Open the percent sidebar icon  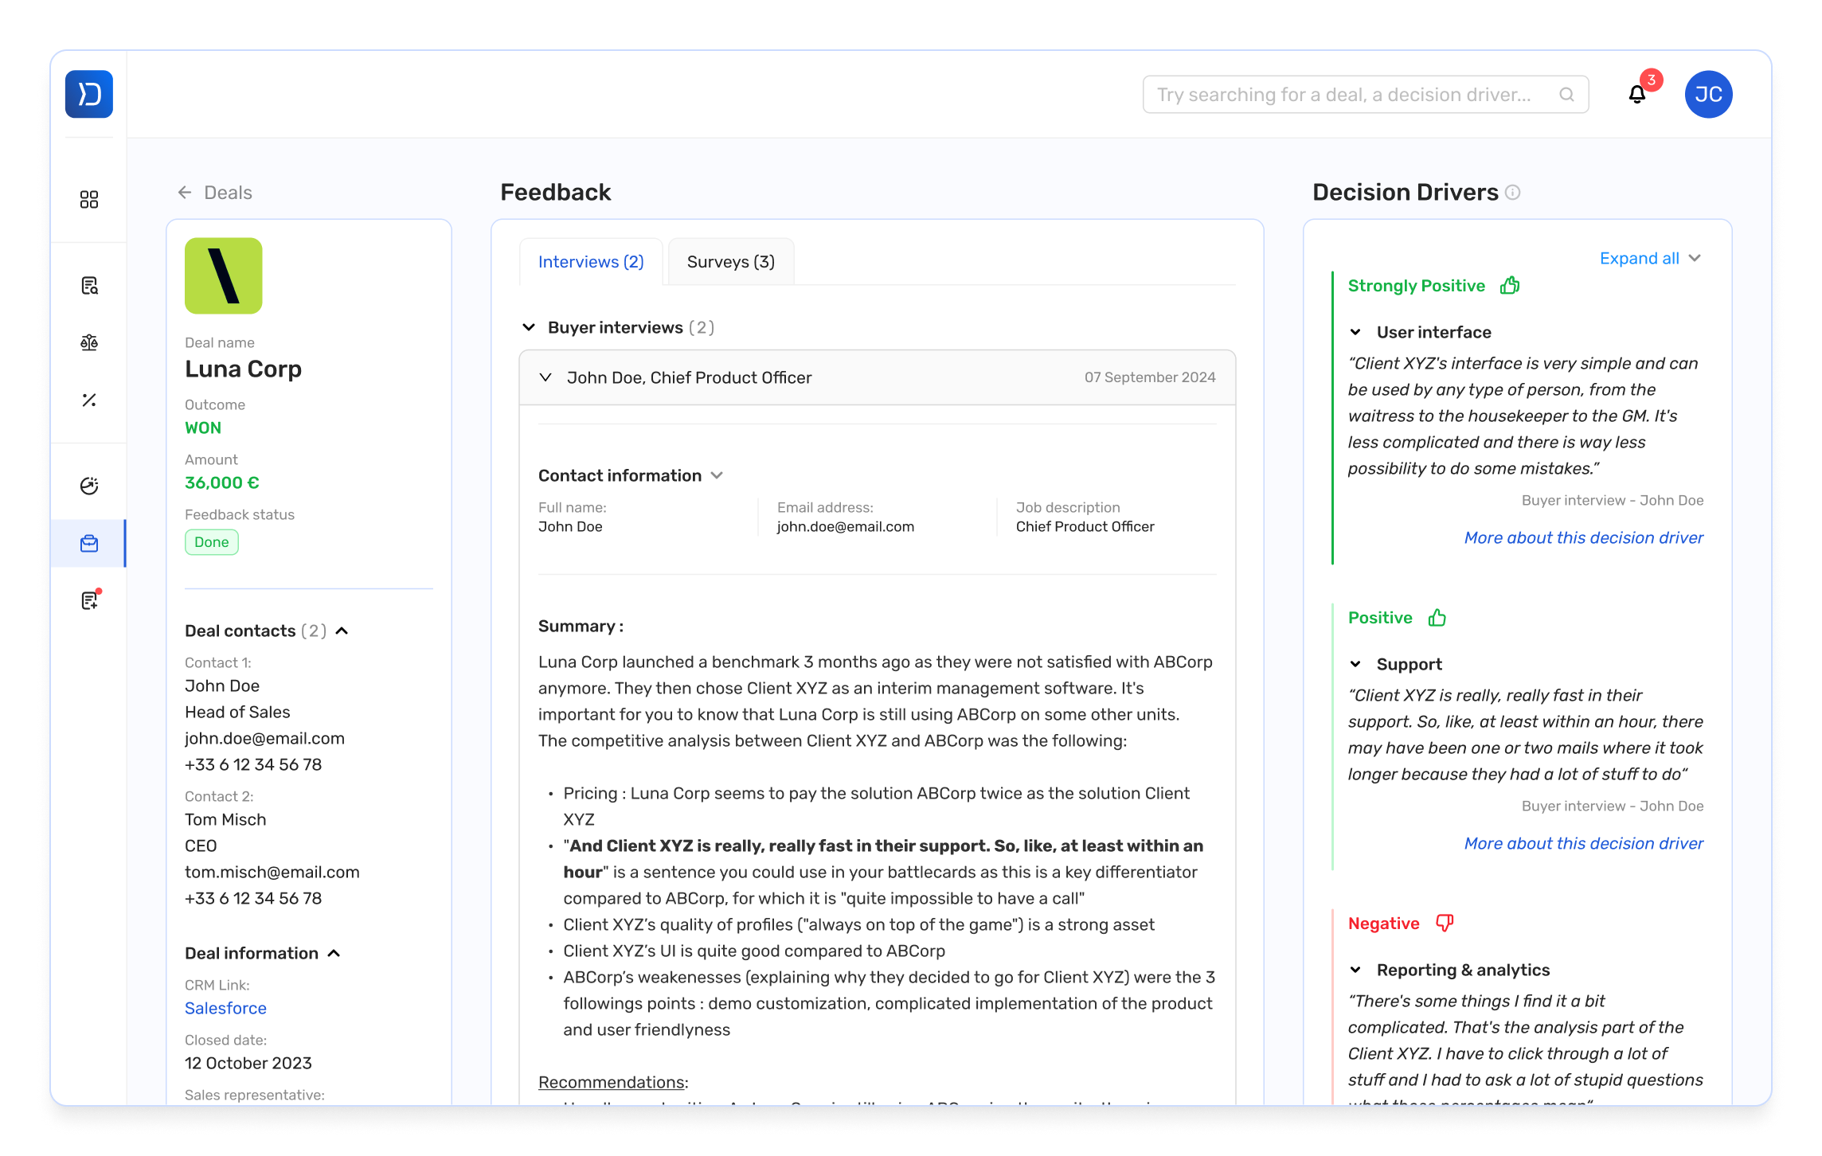pyautogui.click(x=89, y=400)
